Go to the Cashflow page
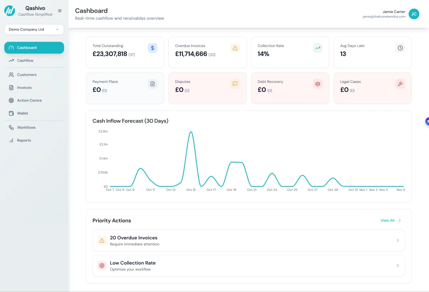The width and height of the screenshot is (429, 292). pos(25,60)
